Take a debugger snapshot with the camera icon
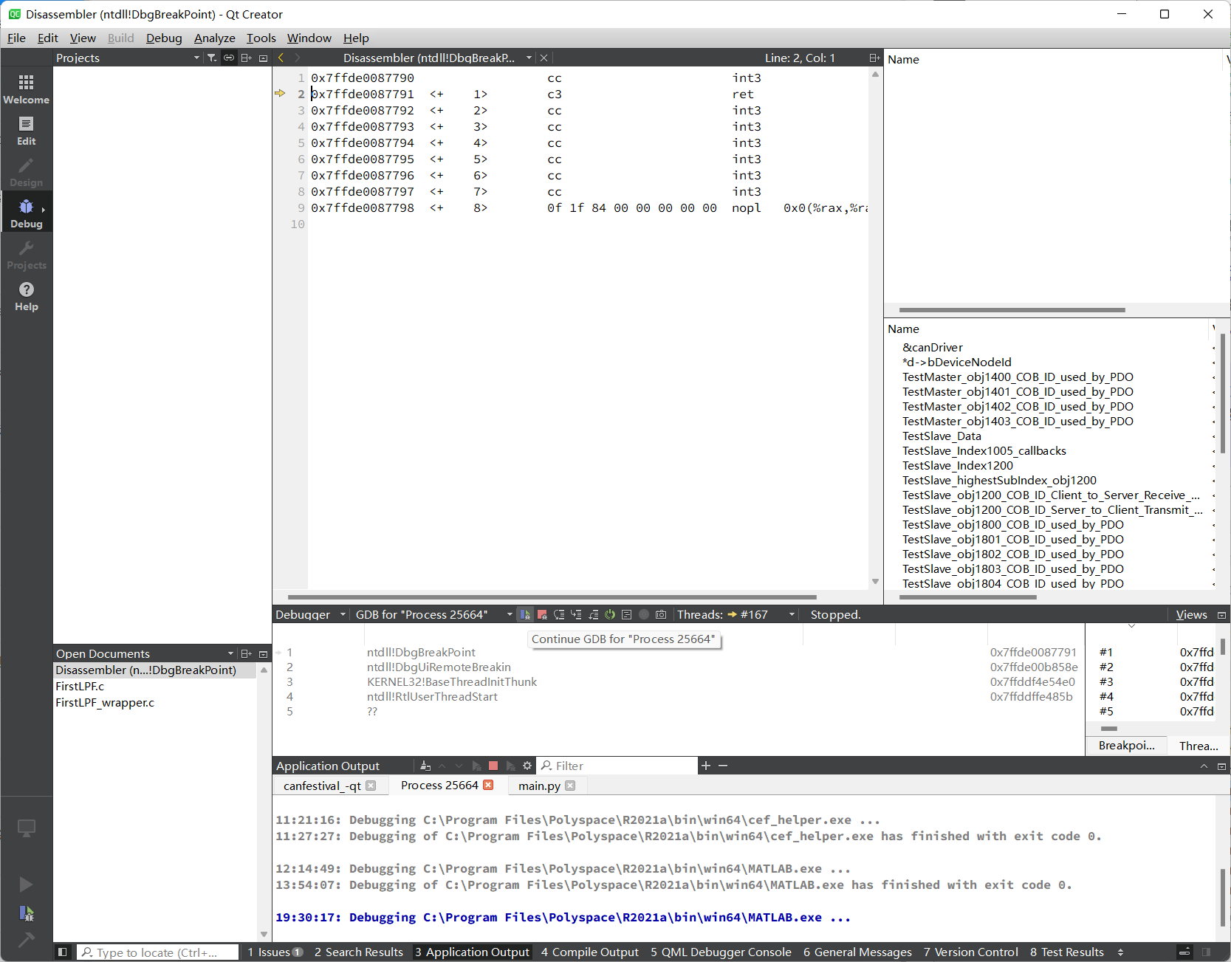This screenshot has width=1231, height=962. coord(660,614)
